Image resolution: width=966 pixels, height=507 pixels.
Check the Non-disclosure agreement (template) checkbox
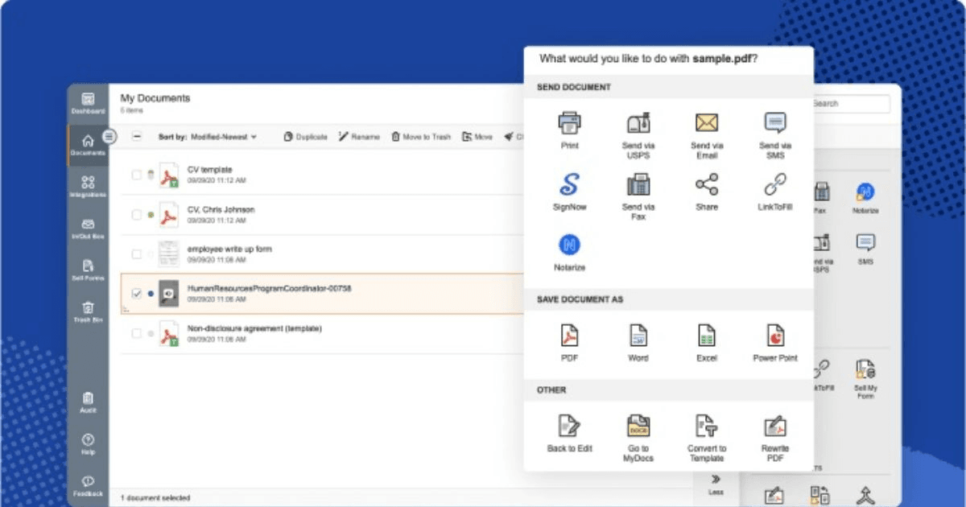click(x=137, y=333)
